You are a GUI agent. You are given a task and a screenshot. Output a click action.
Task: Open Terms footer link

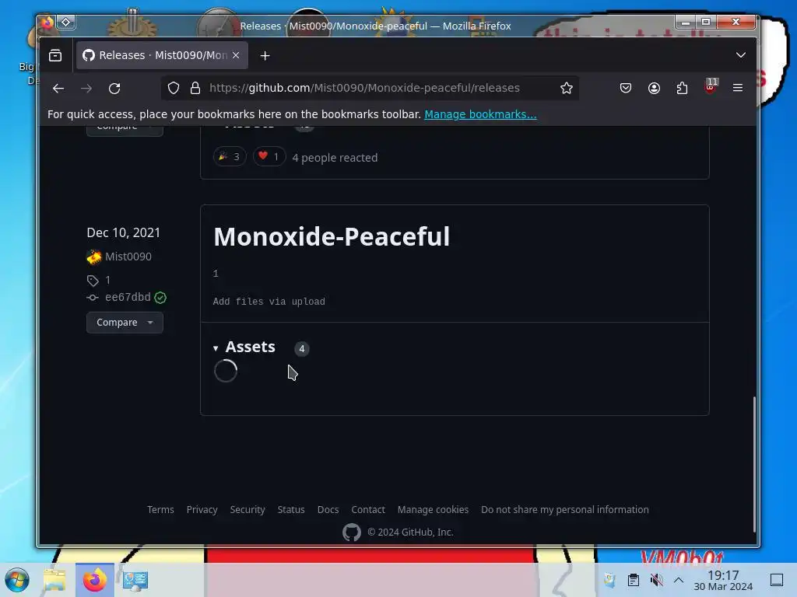(160, 510)
